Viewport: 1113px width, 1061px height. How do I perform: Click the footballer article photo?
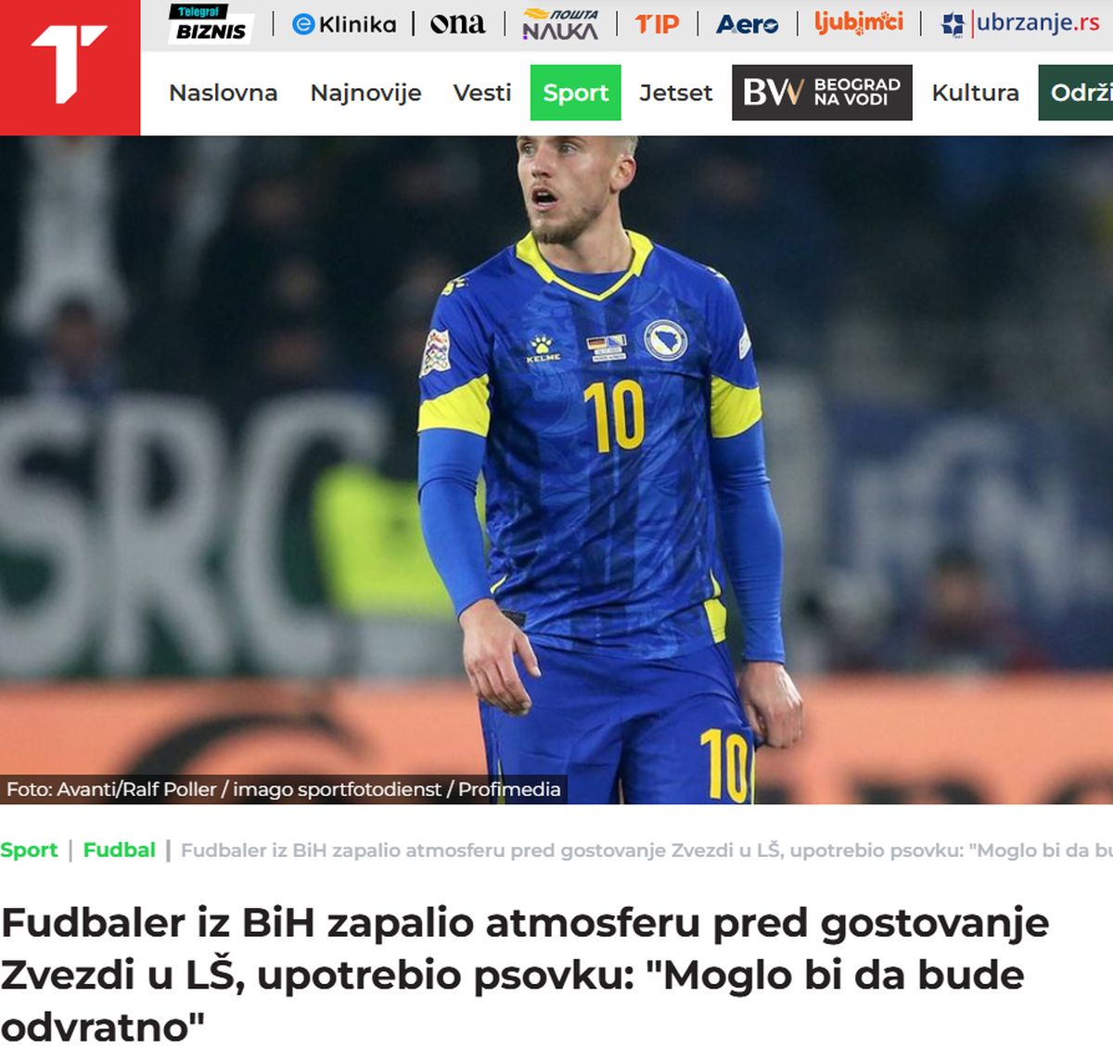(556, 469)
